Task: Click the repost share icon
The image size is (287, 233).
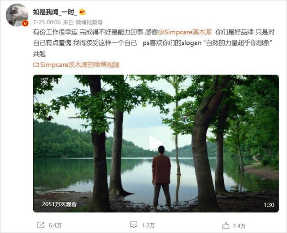Action: tap(40, 225)
